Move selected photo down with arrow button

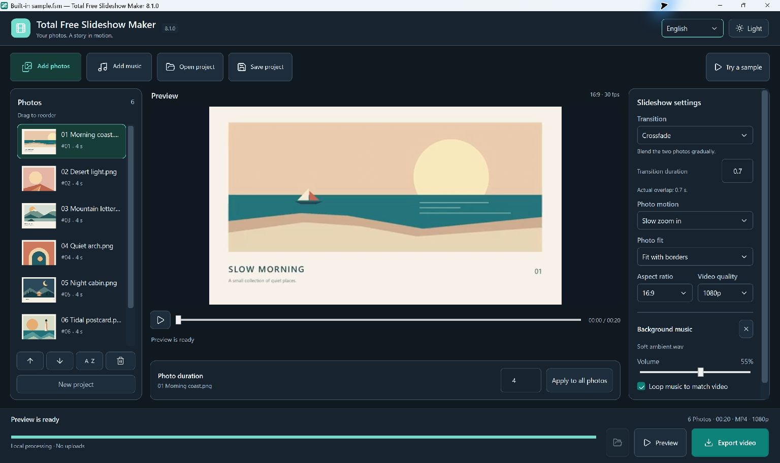[x=60, y=361]
